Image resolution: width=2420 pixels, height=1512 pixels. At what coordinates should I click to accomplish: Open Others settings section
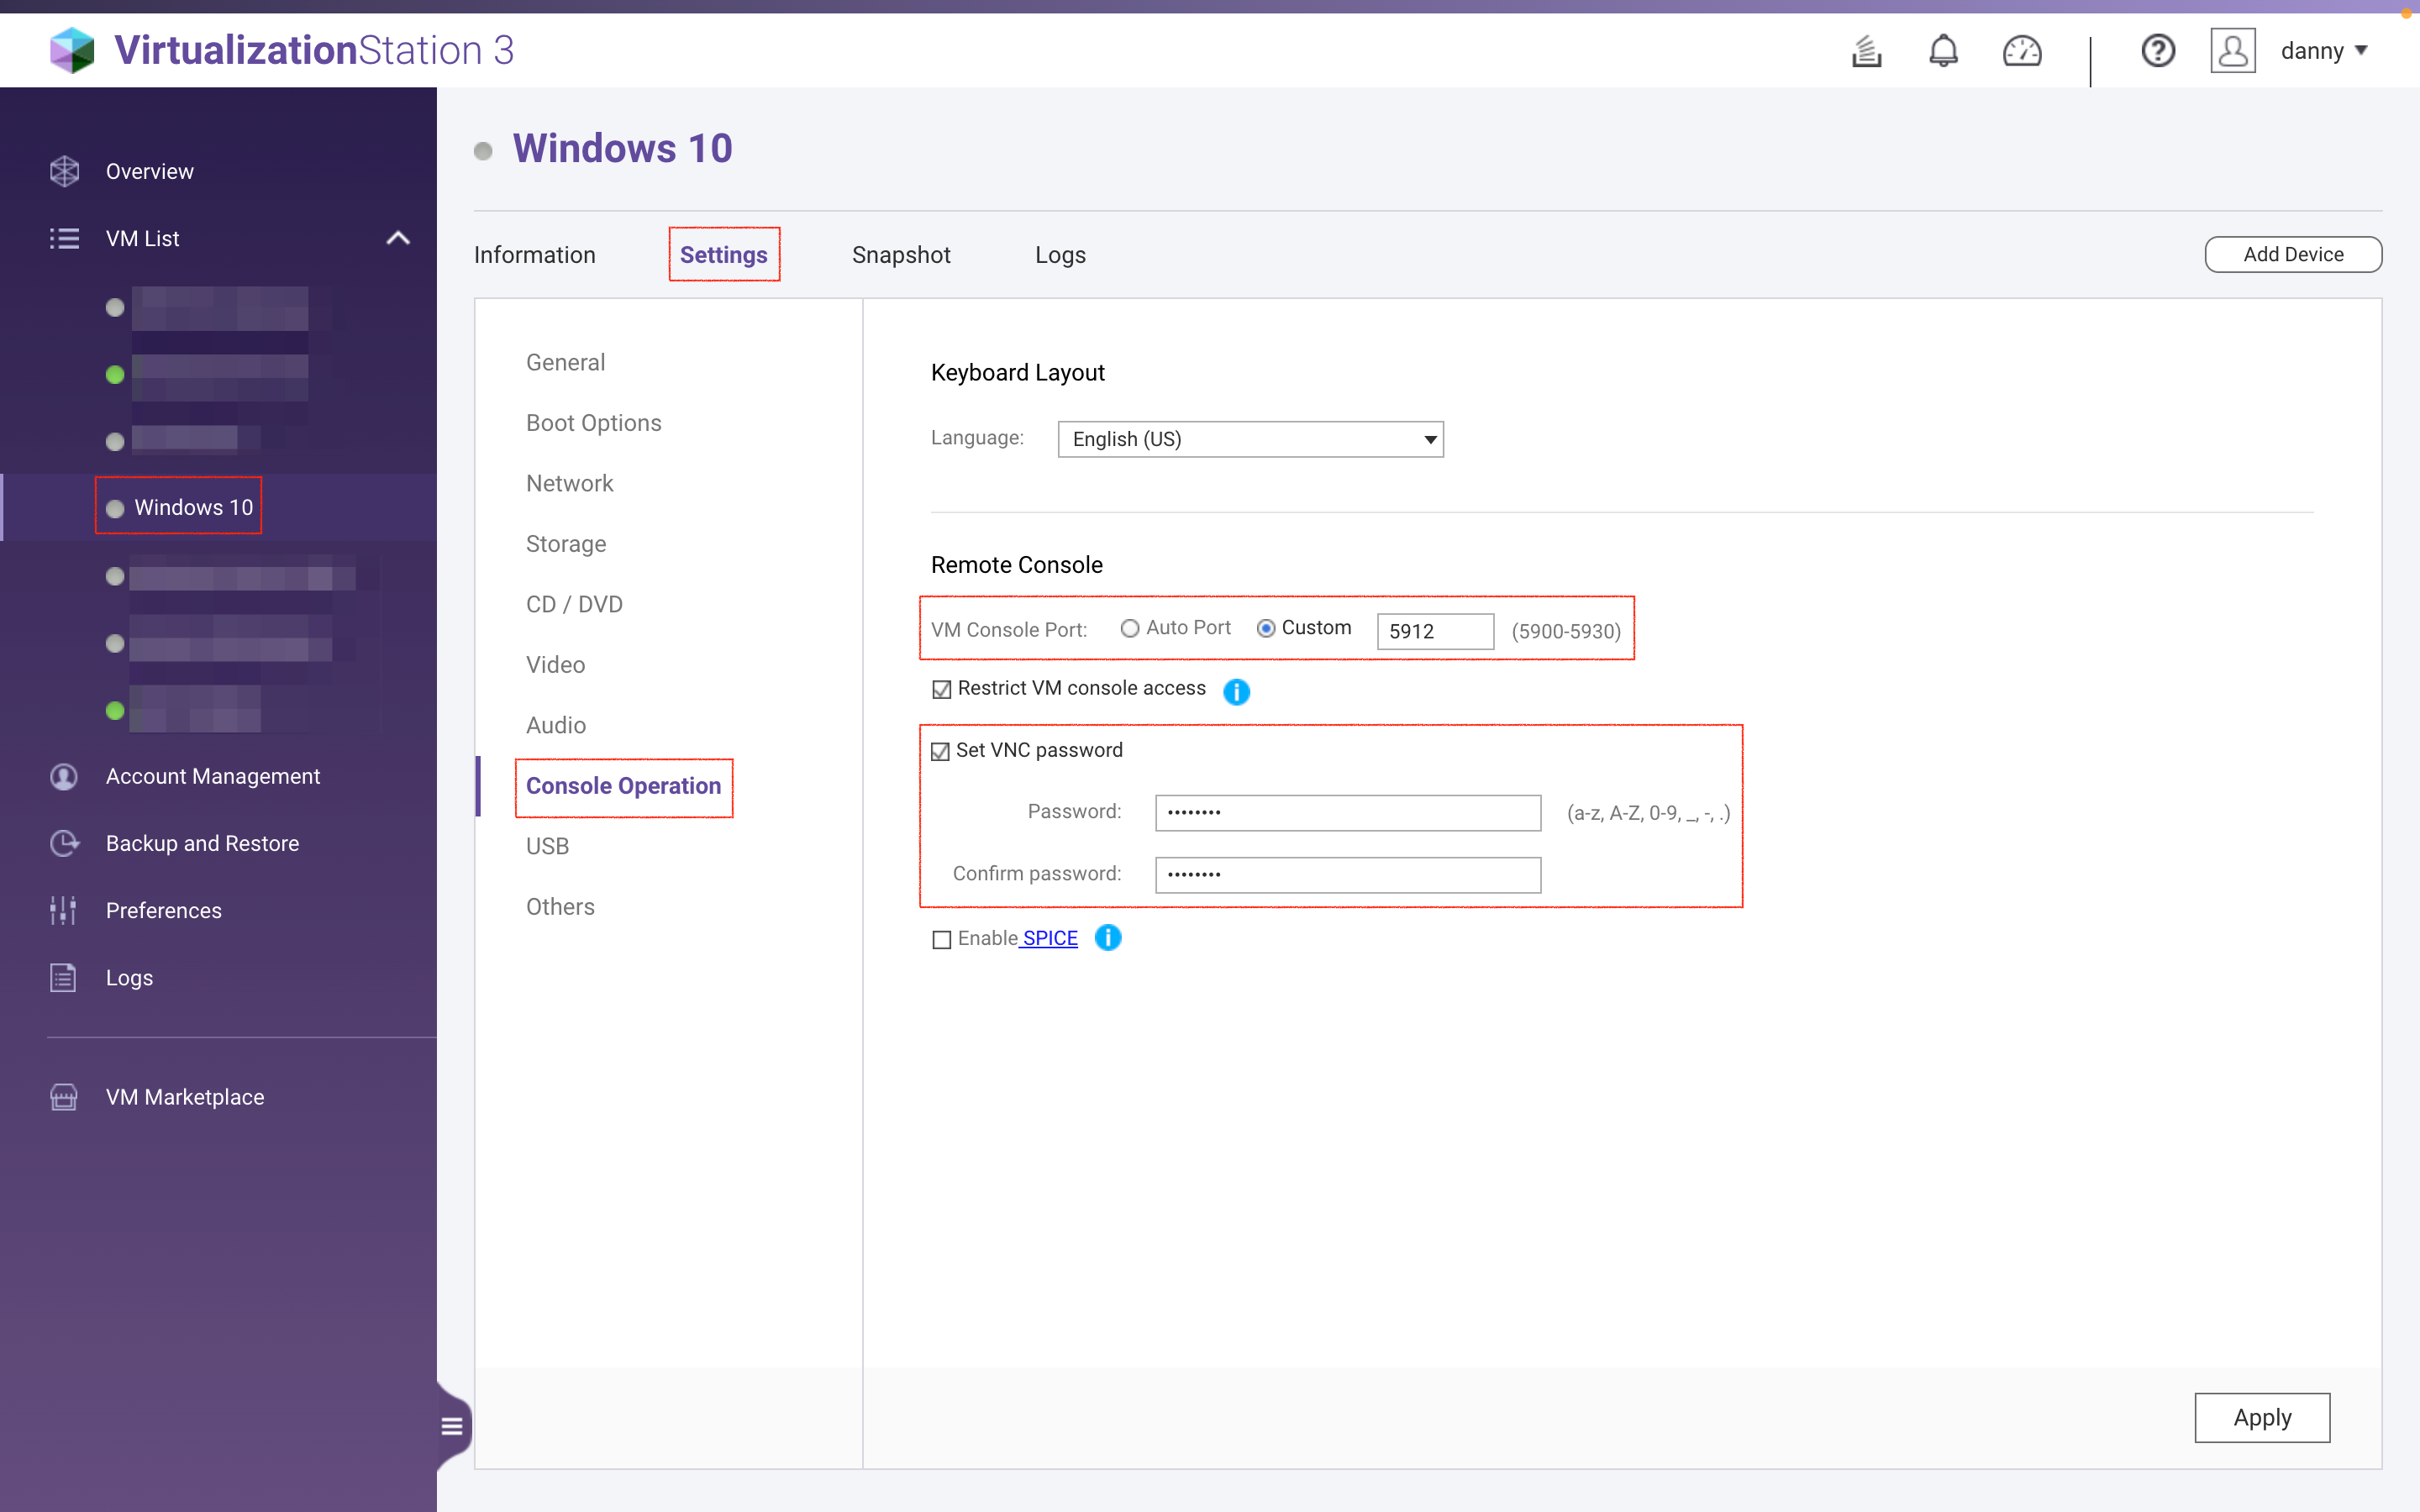point(561,907)
